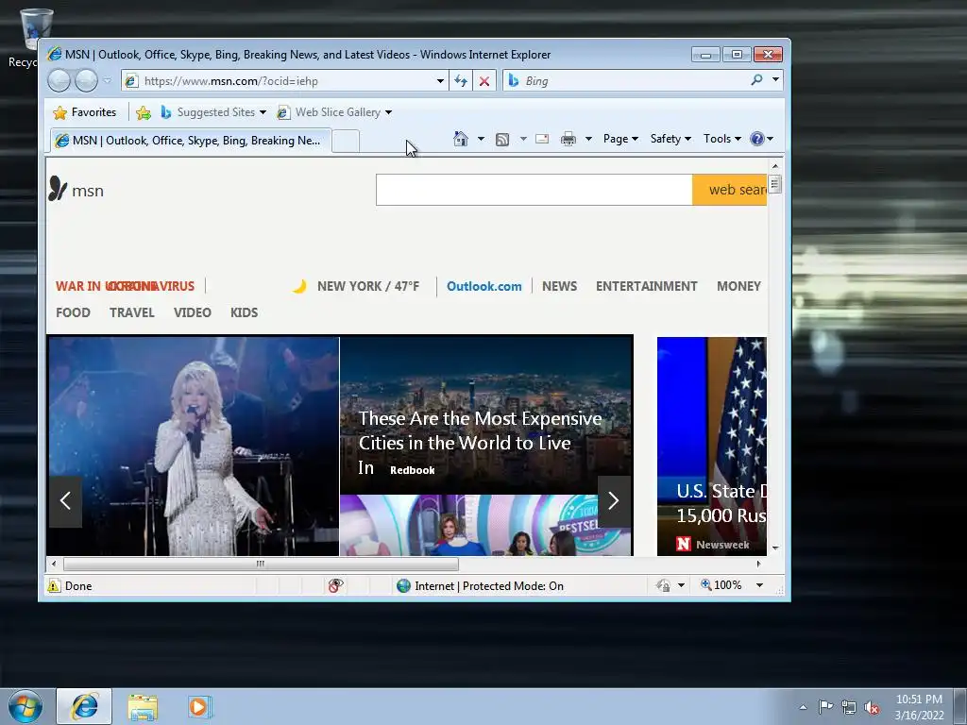Launch Windows Media Player from taskbar

click(200, 706)
